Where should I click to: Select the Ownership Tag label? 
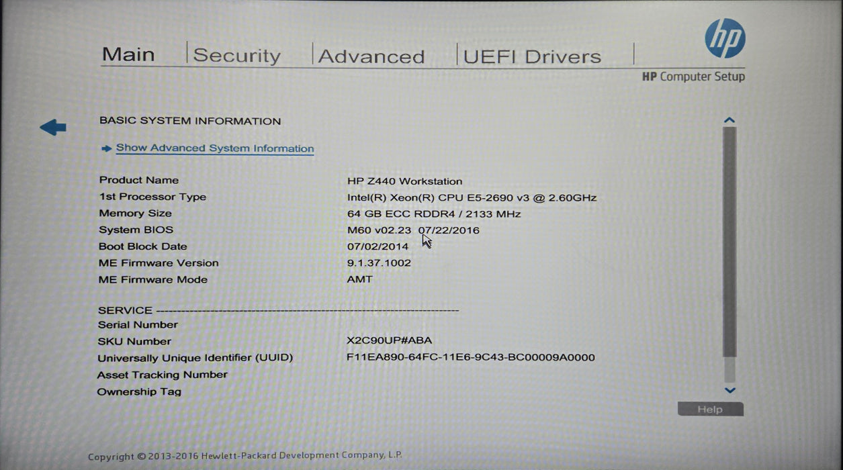pos(139,391)
